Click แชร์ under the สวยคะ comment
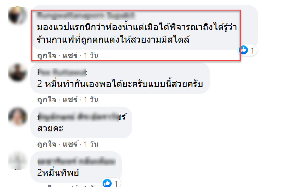281x187 pixels. (x=70, y=144)
